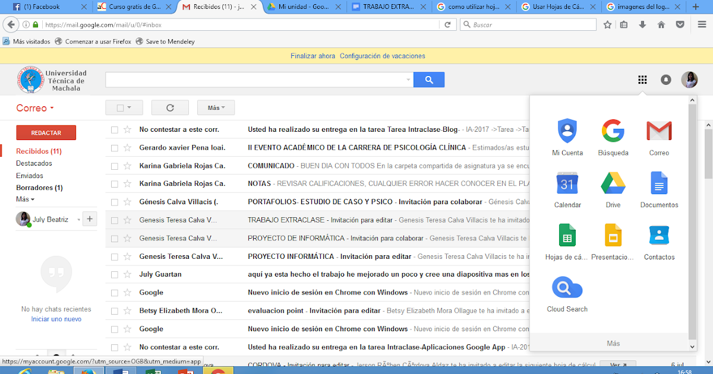Image resolution: width=713 pixels, height=374 pixels.
Task: Click the REDACTAR button
Action: tap(46, 132)
